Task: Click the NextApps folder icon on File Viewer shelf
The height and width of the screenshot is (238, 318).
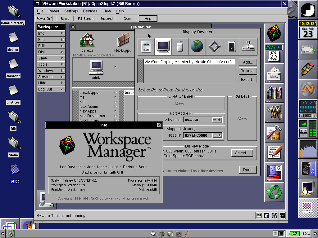Action: pyautogui.click(x=123, y=40)
